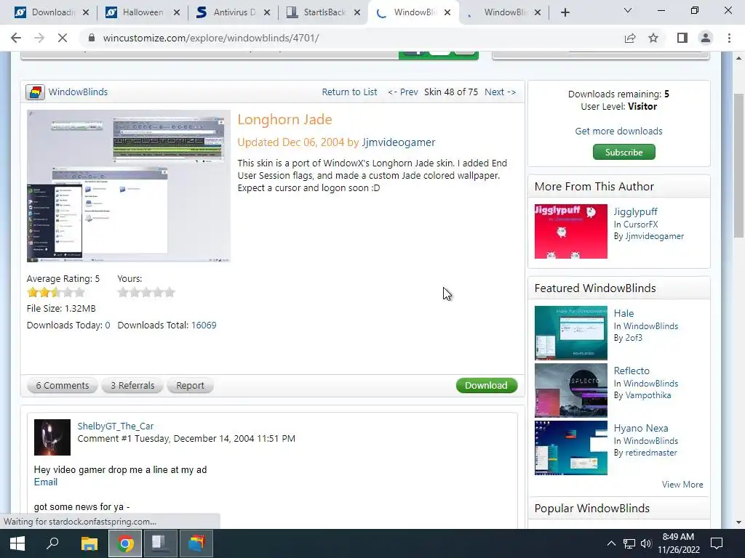Click the browser forward arrow
Viewport: 745px width, 558px height.
pyautogui.click(x=39, y=38)
